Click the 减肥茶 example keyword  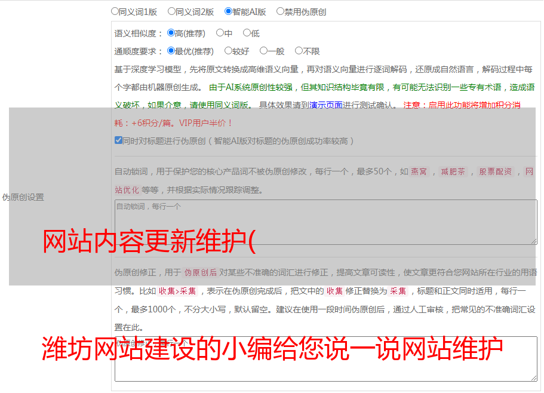tap(453, 171)
